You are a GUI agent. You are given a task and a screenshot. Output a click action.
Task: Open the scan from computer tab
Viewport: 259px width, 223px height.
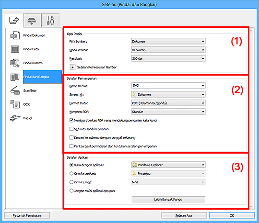point(14,21)
